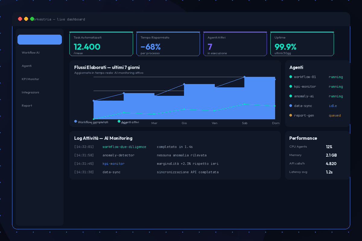Select the blue workflow data point for Gio
Viewport: 362px width, 241px height.
184,84
